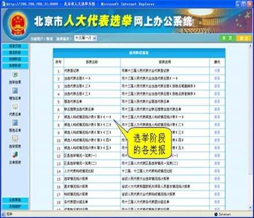This screenshot has height=218, width=254.
Task: Click the view link in row 13
Action: 217,163
